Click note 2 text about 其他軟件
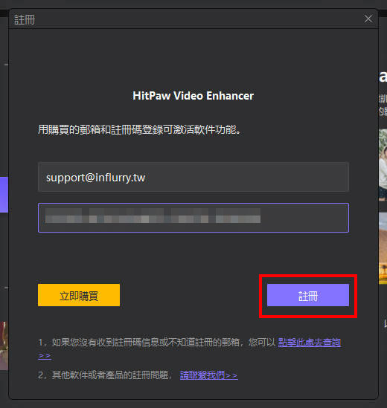Viewport: 387px width, 408px height. tap(105, 375)
